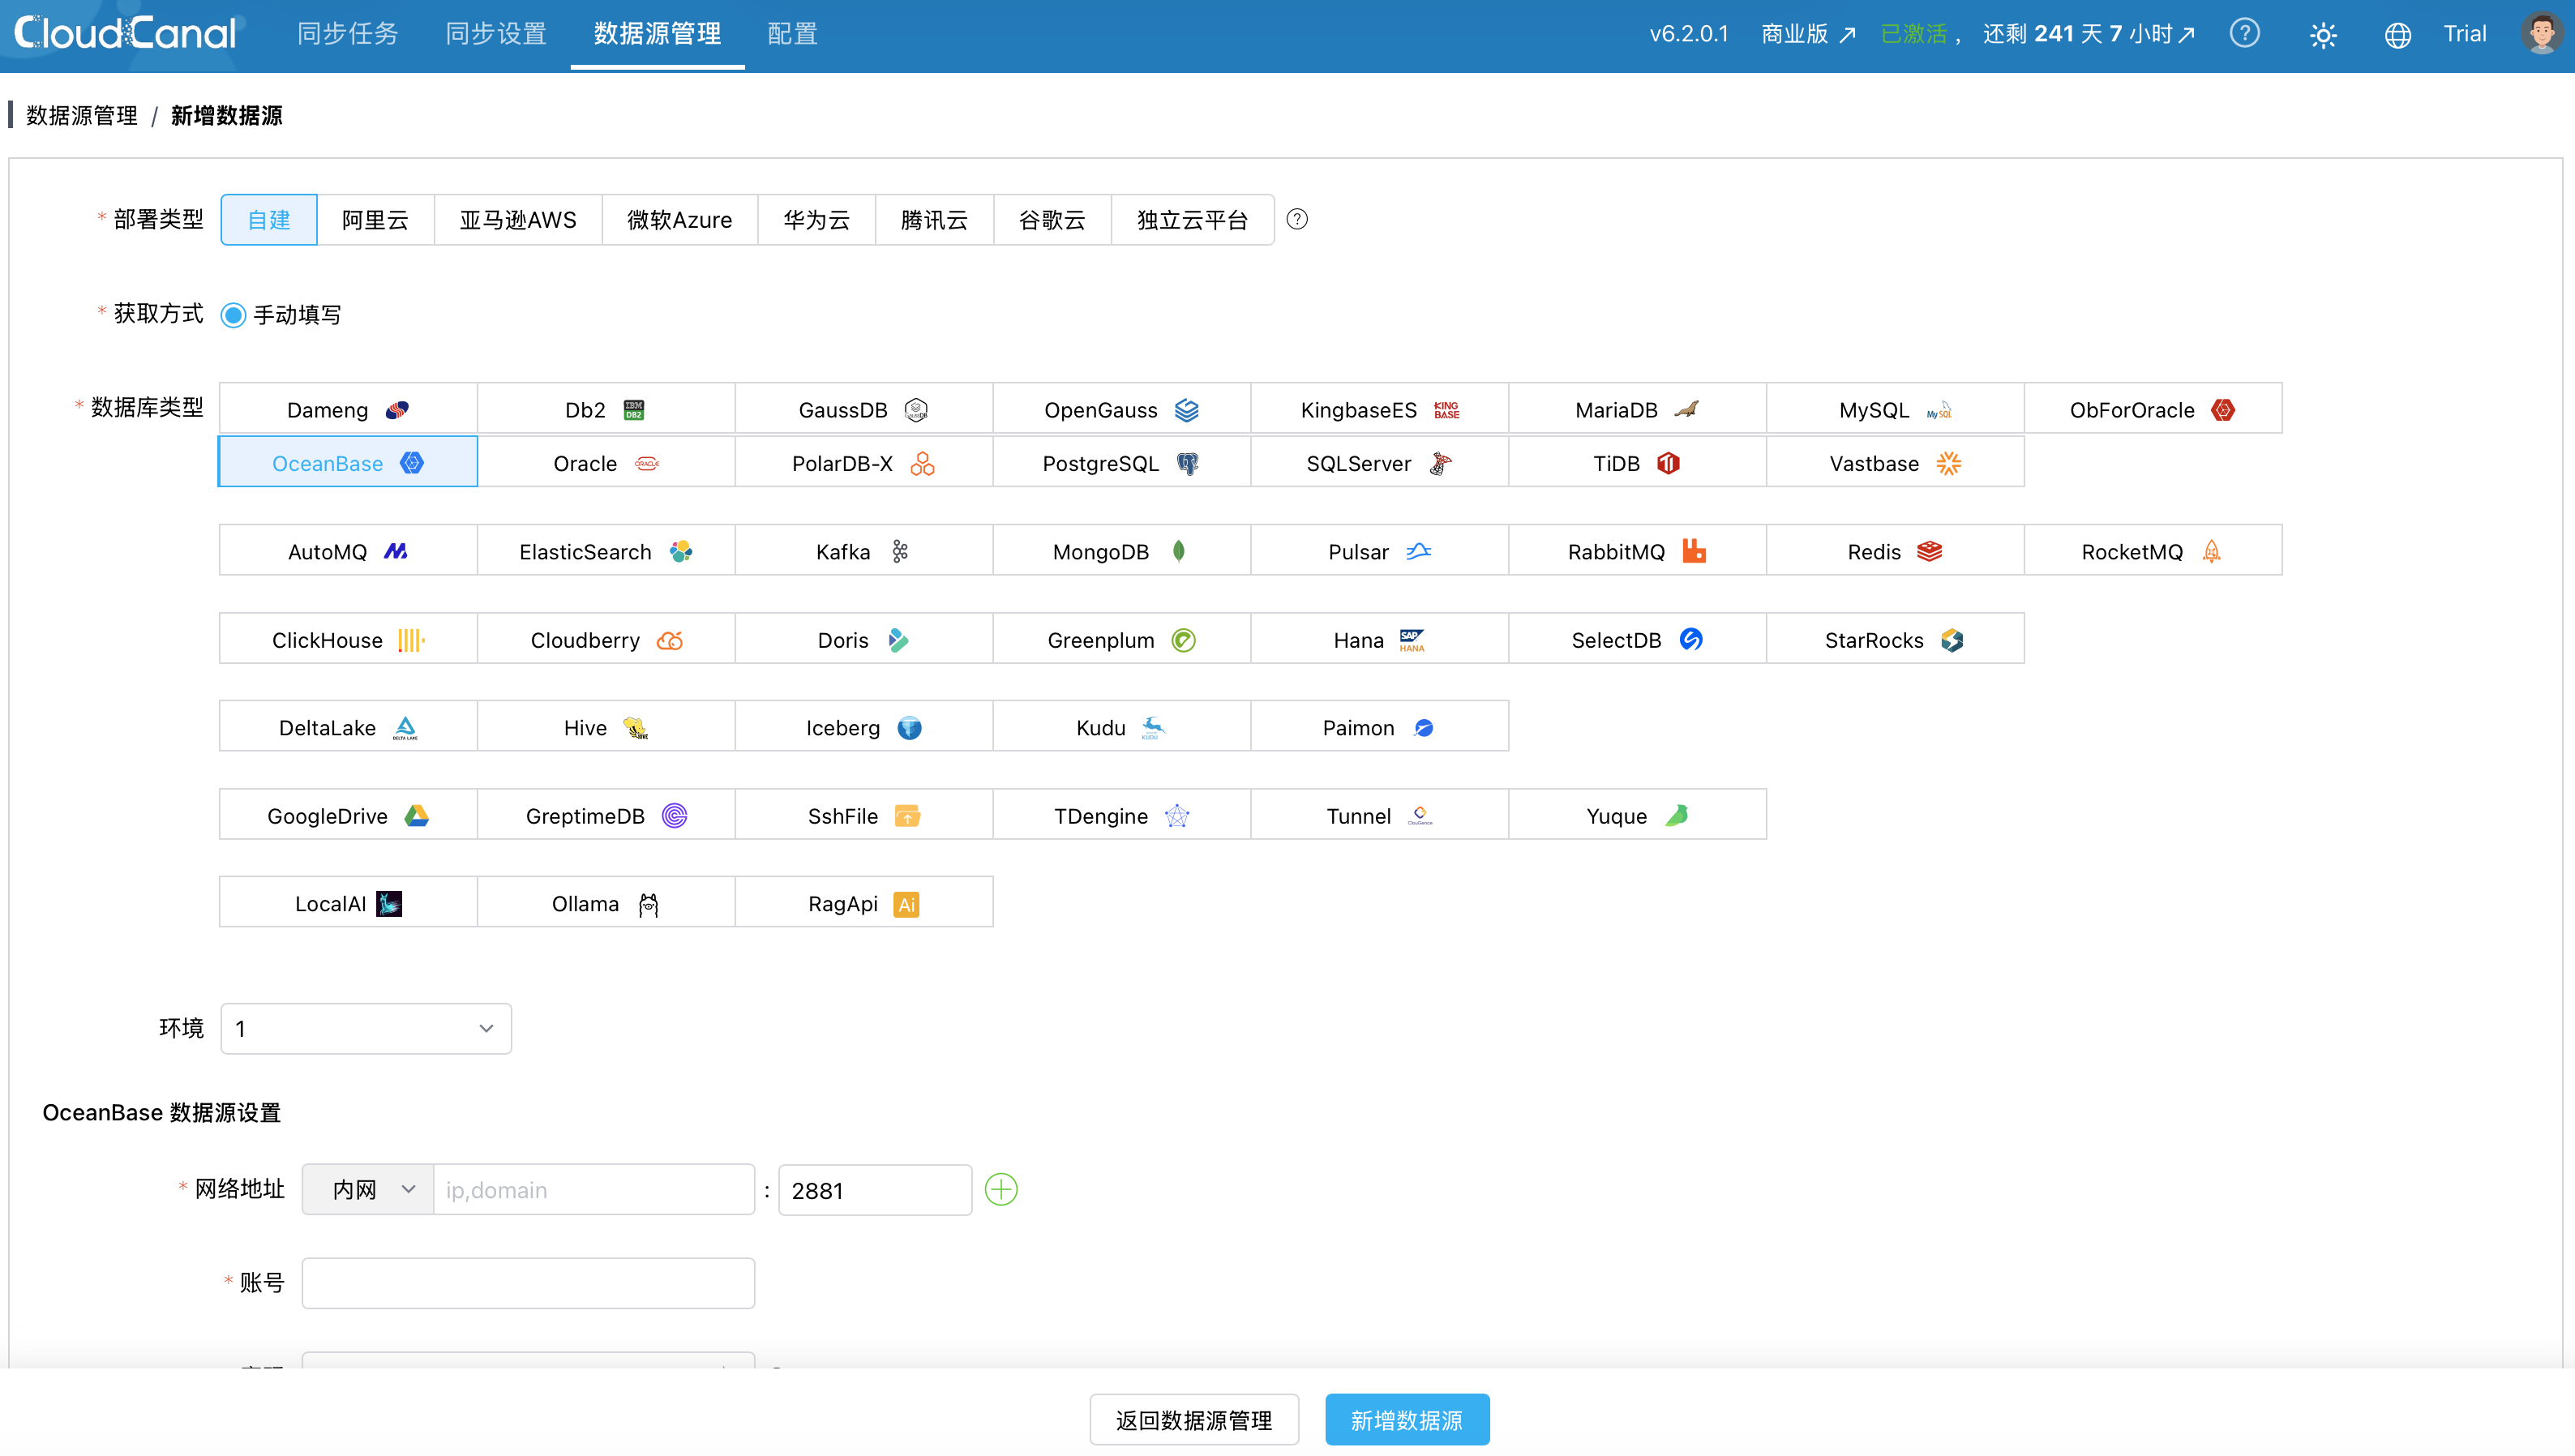Choose 华为云 deployment type

(x=817, y=219)
